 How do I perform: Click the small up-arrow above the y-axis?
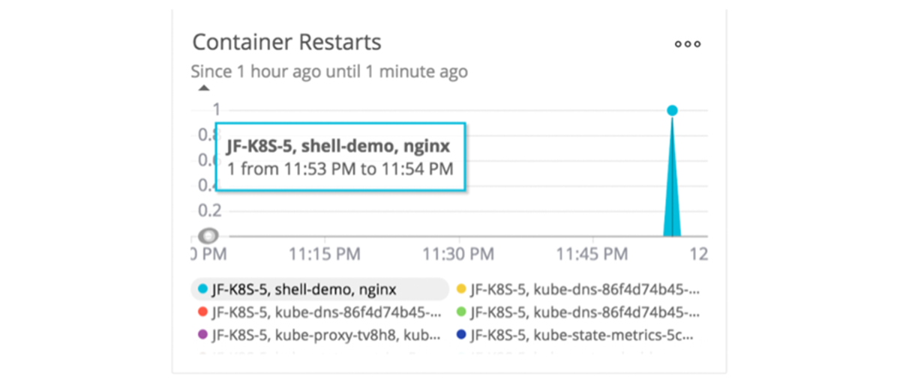click(x=203, y=88)
